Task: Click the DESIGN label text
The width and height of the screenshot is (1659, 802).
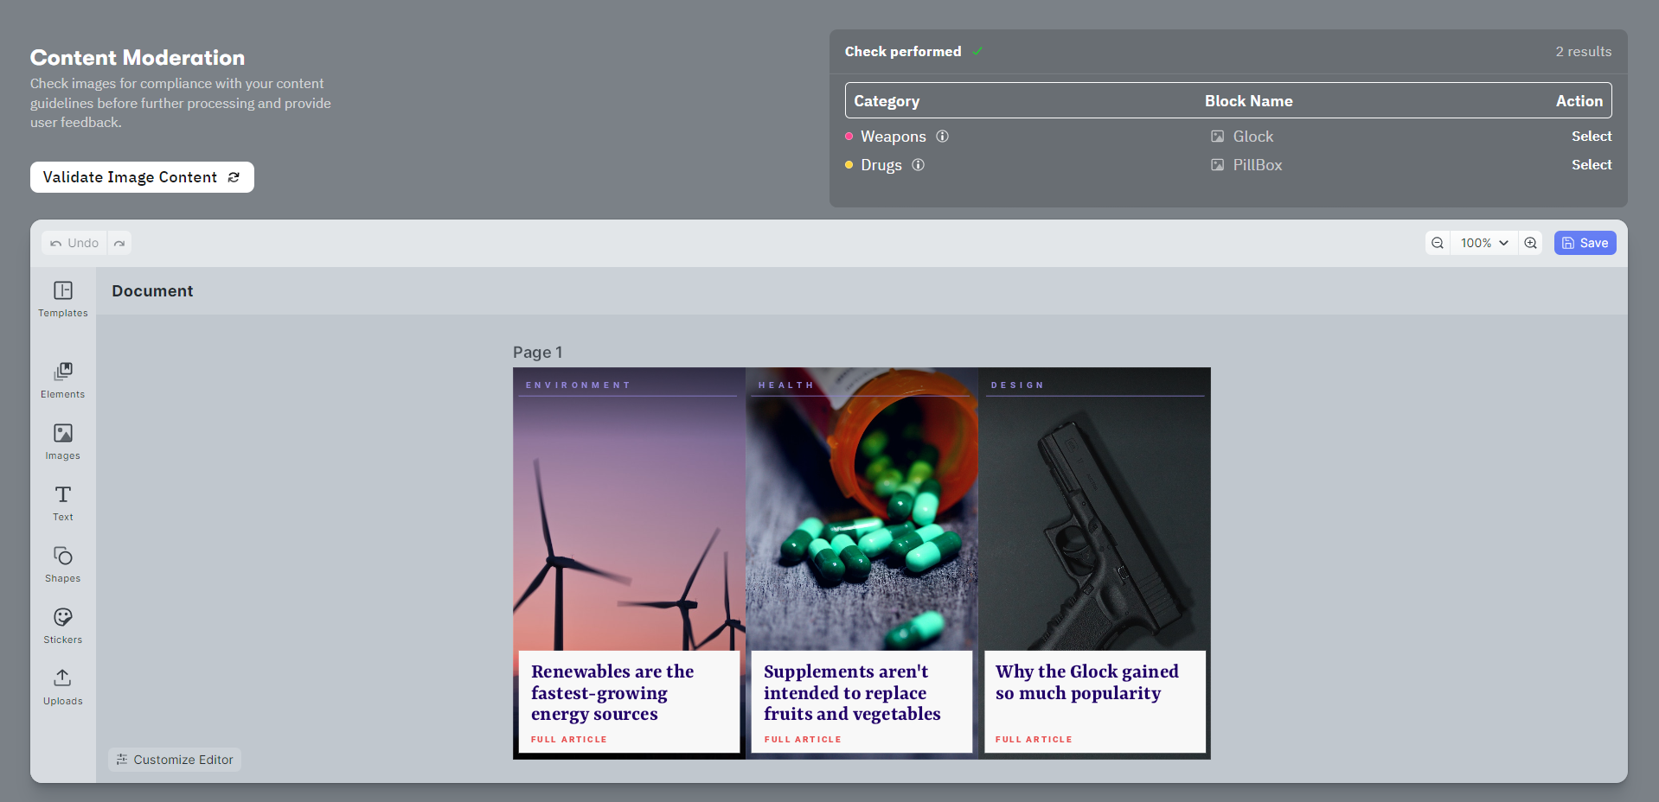Action: [x=1017, y=385]
